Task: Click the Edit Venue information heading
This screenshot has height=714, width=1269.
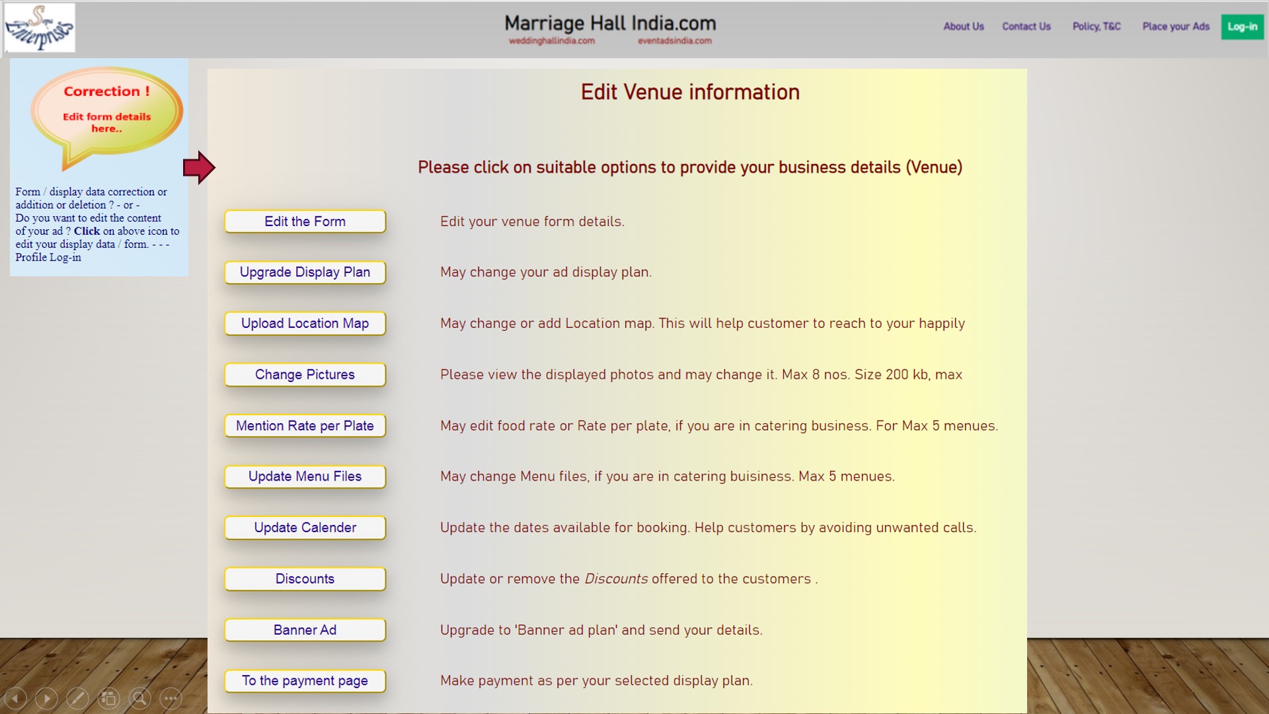Action: 690,92
